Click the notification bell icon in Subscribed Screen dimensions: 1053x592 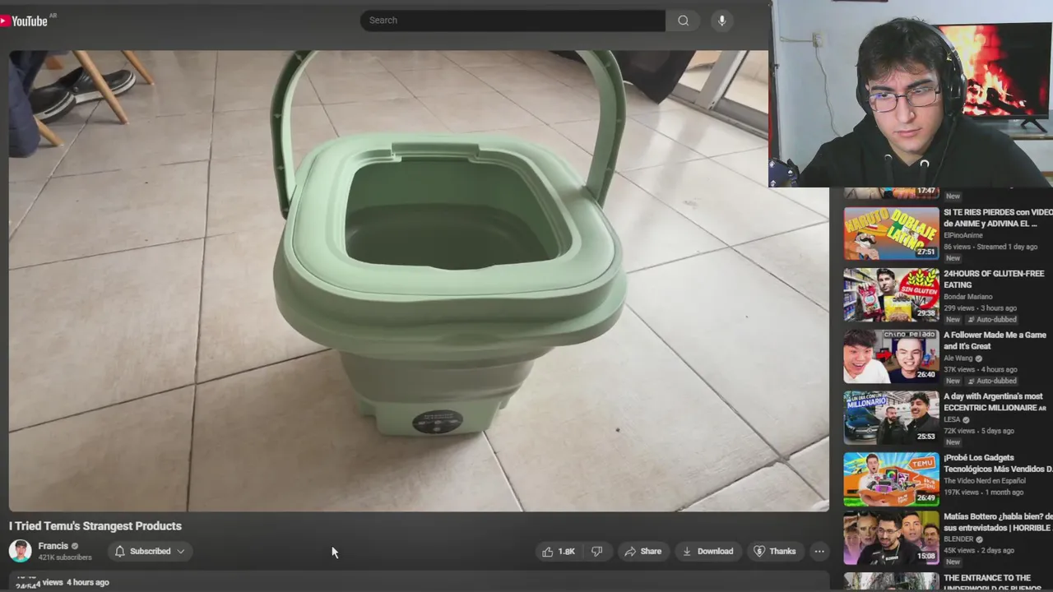point(120,552)
